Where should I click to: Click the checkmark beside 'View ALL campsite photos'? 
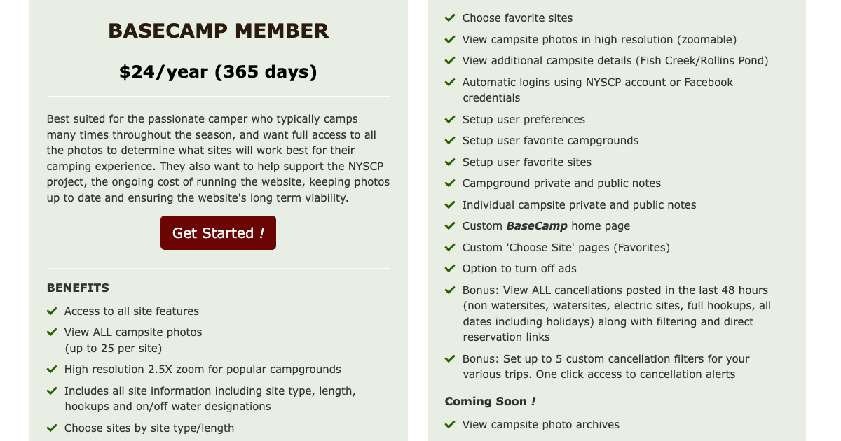coord(51,332)
